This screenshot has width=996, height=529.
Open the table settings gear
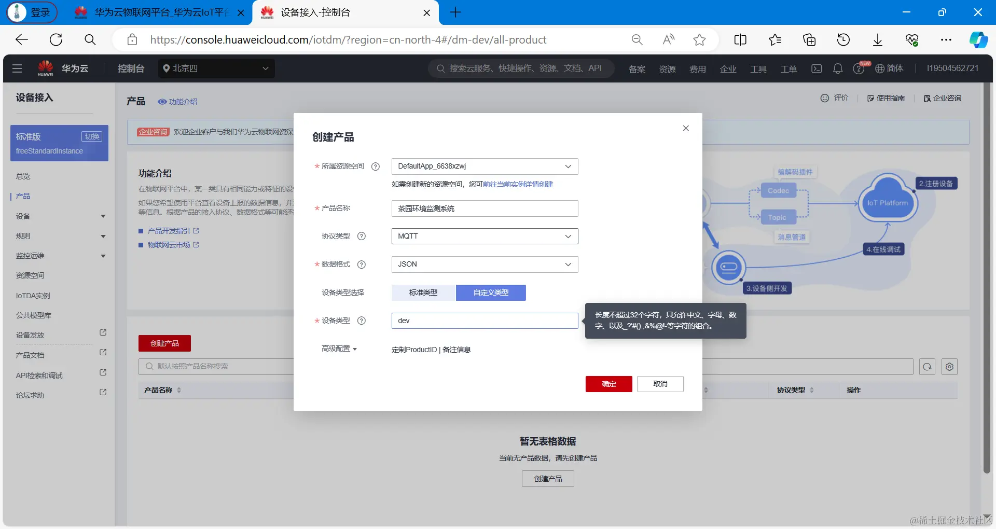pyautogui.click(x=949, y=367)
